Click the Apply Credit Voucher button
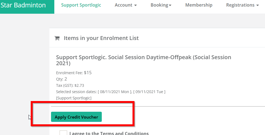This screenshot has height=135, width=265. click(x=76, y=117)
